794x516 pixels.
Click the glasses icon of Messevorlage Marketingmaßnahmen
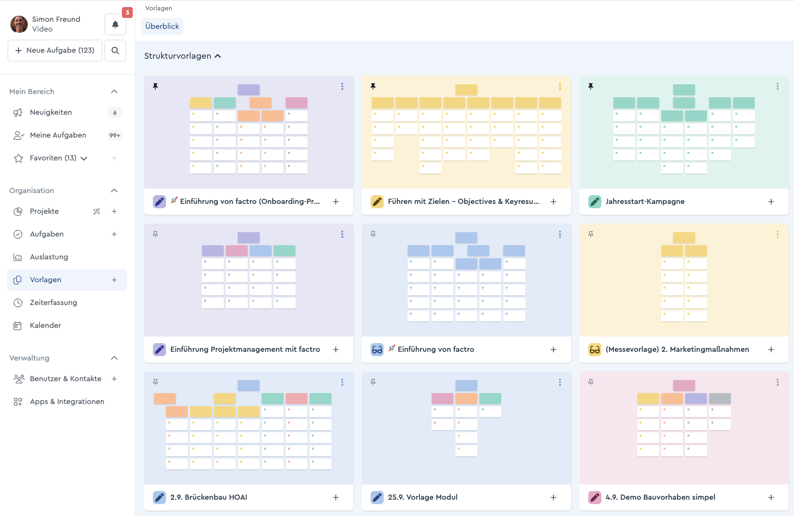(595, 350)
